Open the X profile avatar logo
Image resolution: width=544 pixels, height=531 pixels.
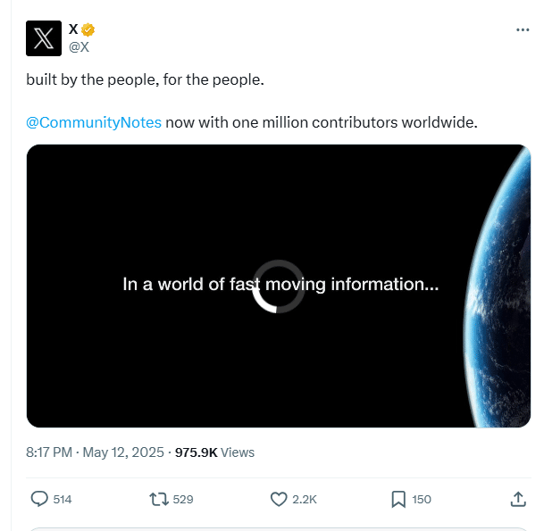44,38
